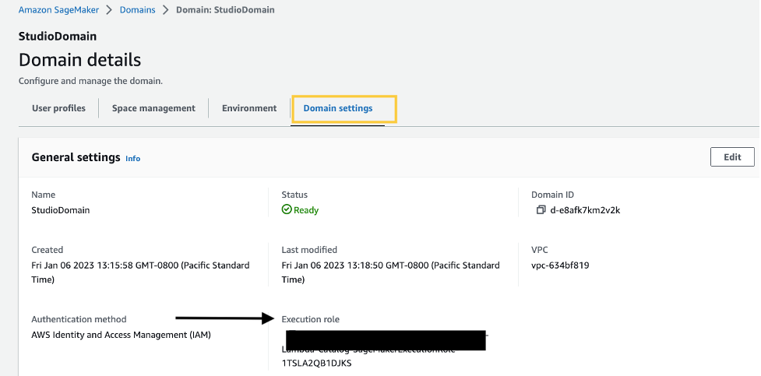Open the Space management tab
Image resolution: width=761 pixels, height=376 pixels.
click(153, 108)
